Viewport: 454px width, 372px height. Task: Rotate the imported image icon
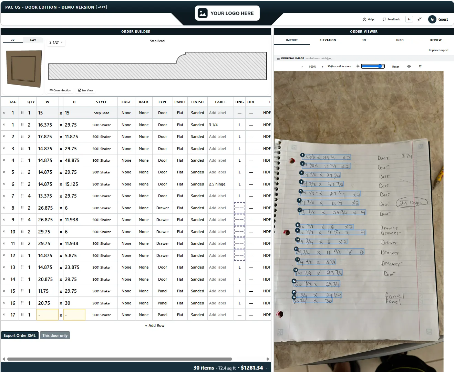click(420, 66)
